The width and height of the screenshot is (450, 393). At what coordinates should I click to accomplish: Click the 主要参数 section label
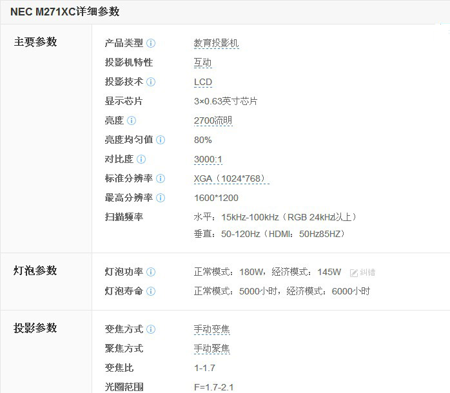[35, 42]
